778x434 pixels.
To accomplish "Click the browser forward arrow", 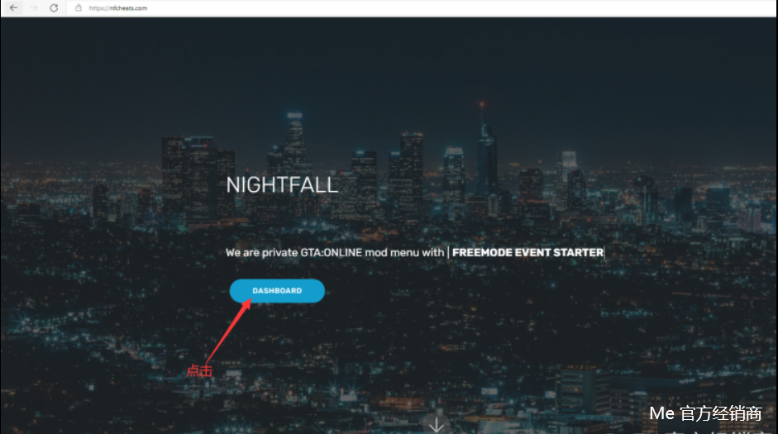I will click(34, 8).
